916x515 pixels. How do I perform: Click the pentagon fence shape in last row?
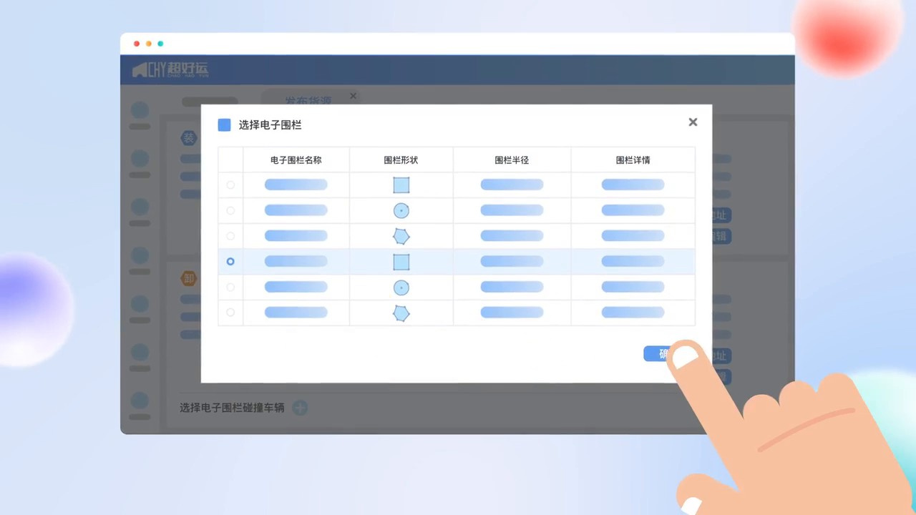pos(401,313)
